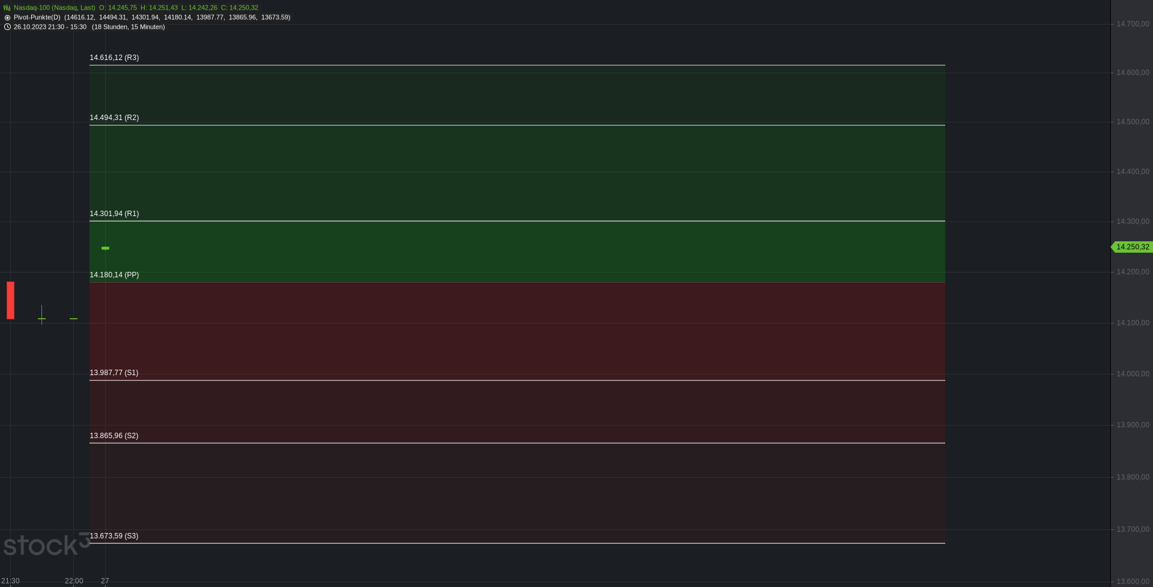Click the stock3 logo watermark

pos(46,544)
